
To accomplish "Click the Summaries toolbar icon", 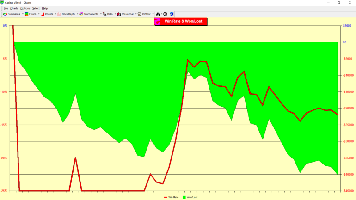I will pos(6,14).
